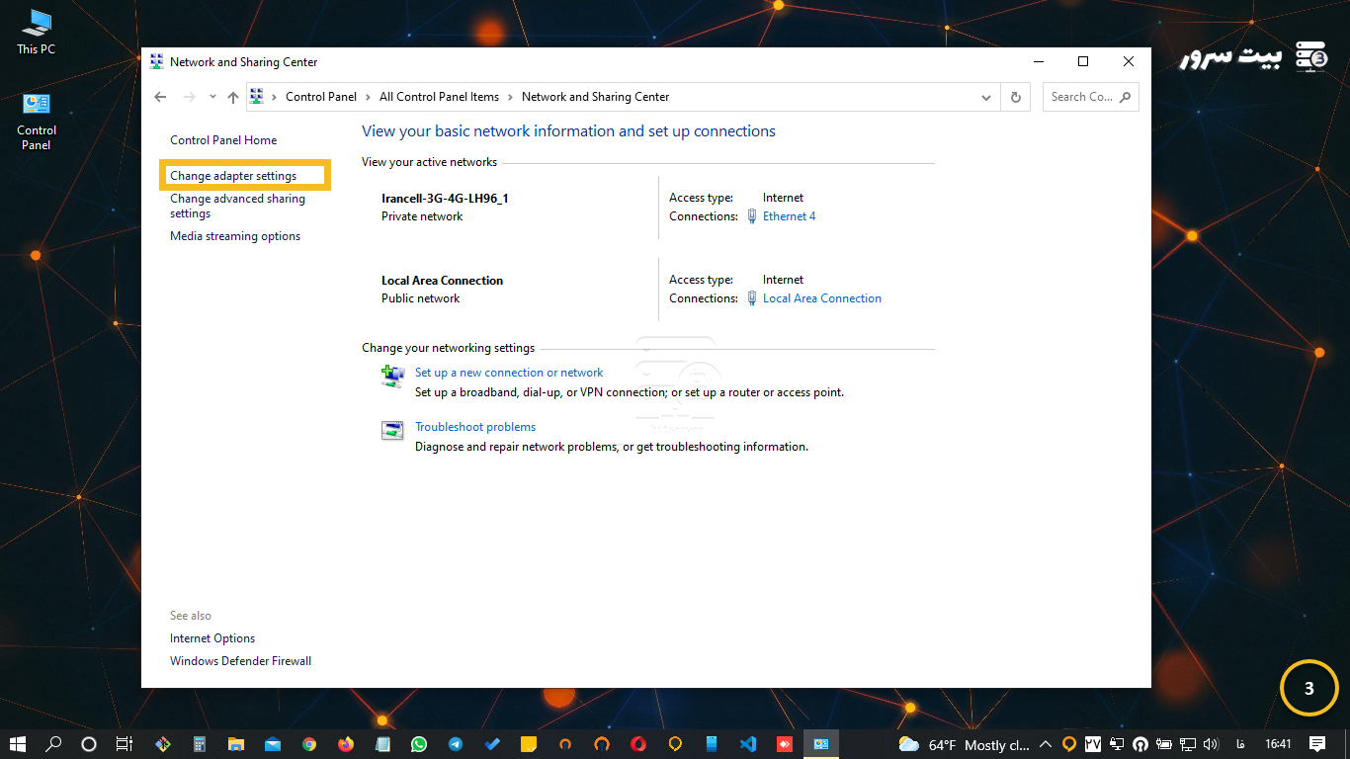Click Set up a new connection or network

[x=509, y=373]
